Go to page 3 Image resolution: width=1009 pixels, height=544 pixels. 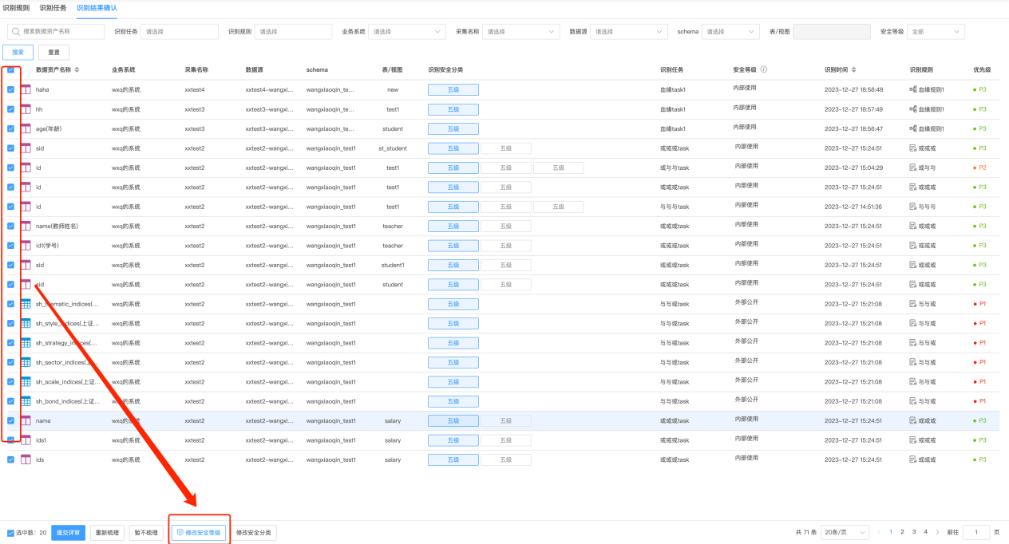coord(914,532)
